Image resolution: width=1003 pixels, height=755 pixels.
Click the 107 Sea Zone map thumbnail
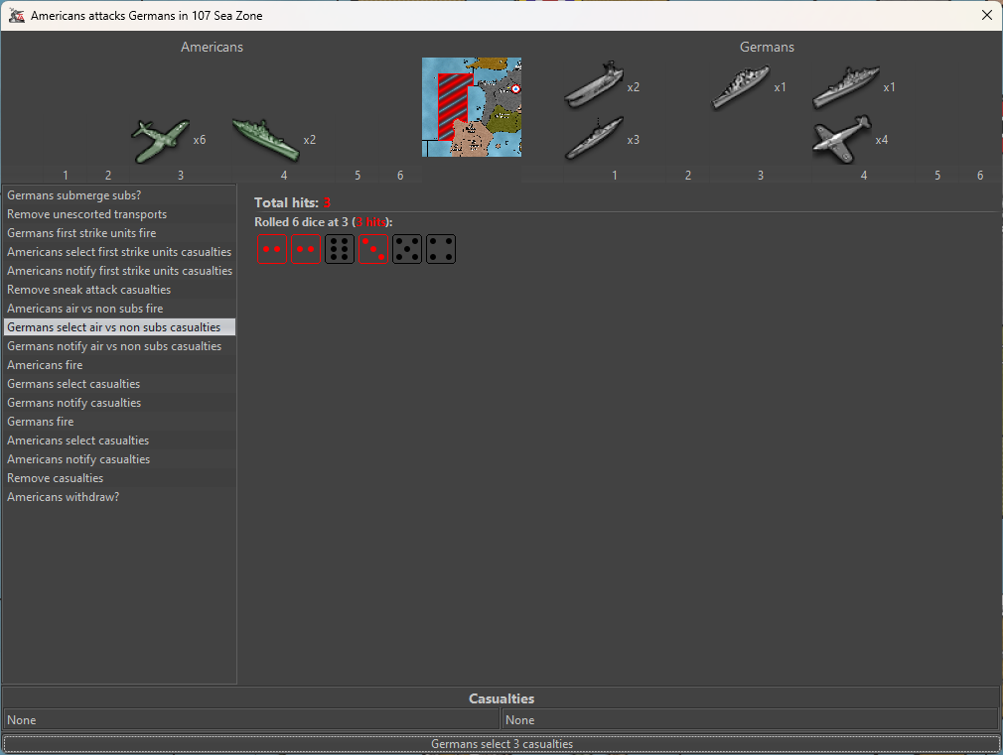pos(471,107)
